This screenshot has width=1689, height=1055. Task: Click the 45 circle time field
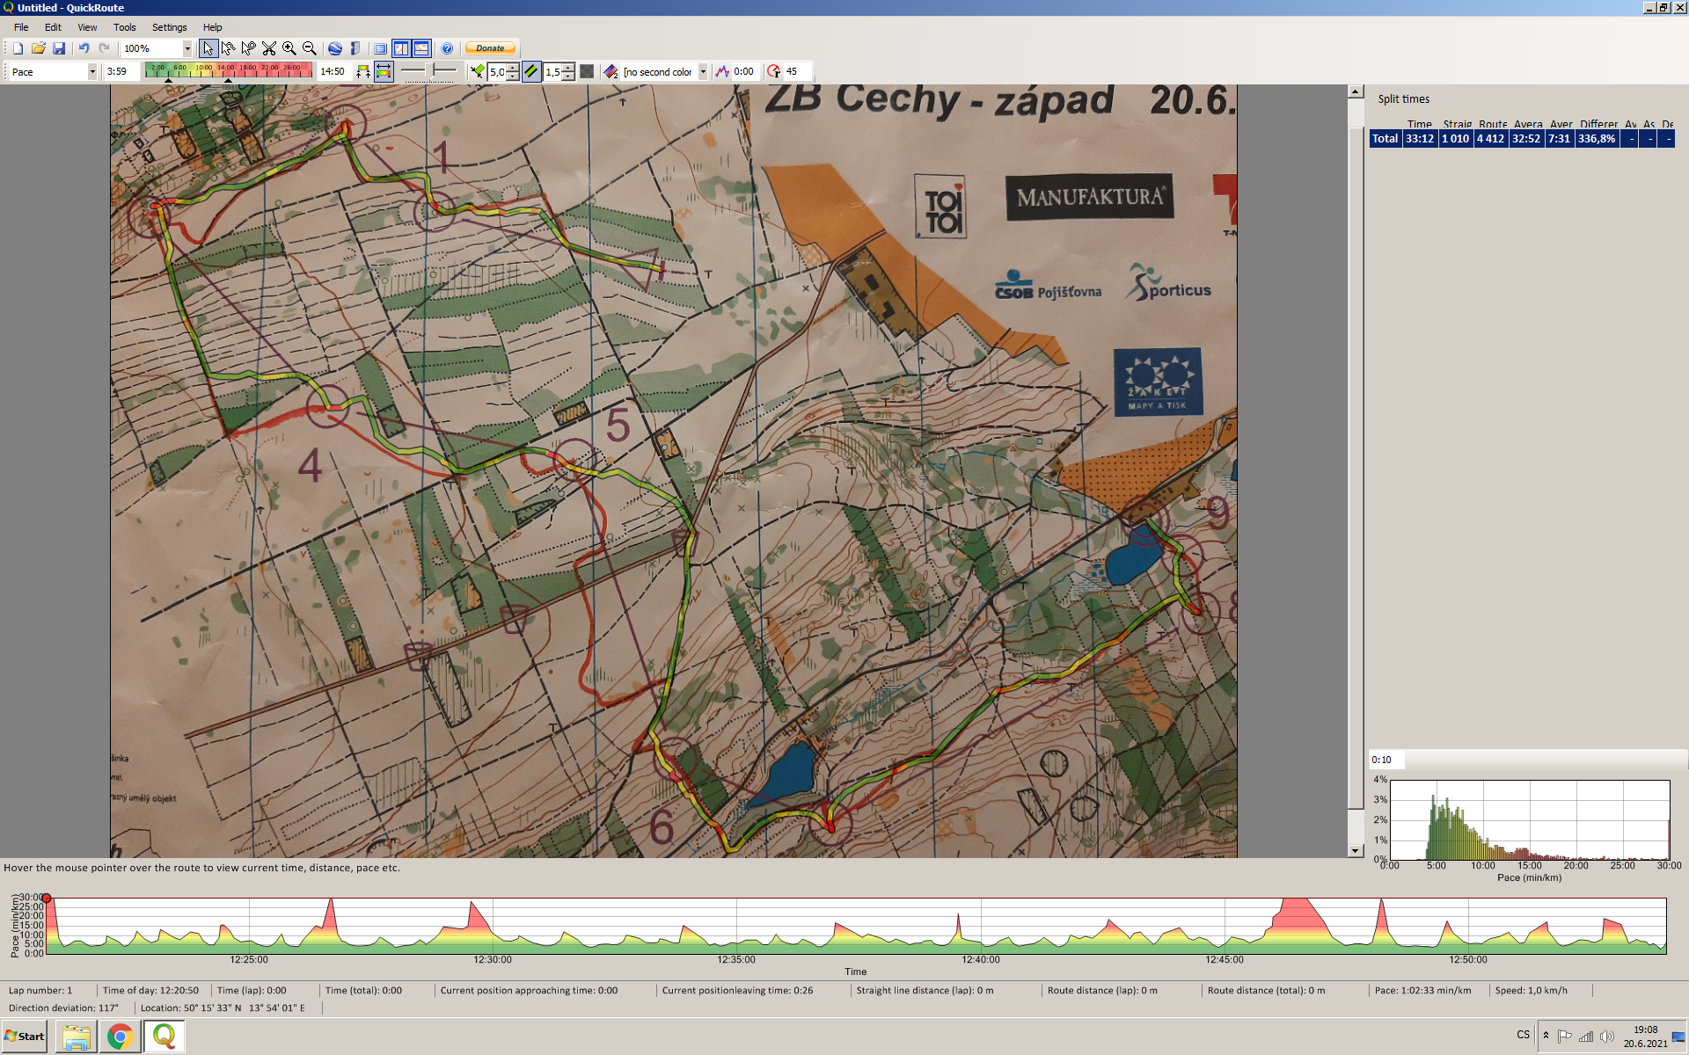pyautogui.click(x=796, y=72)
